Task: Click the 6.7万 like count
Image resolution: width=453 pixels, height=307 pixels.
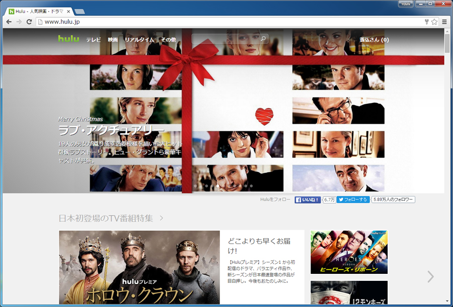Action: pos(329,199)
